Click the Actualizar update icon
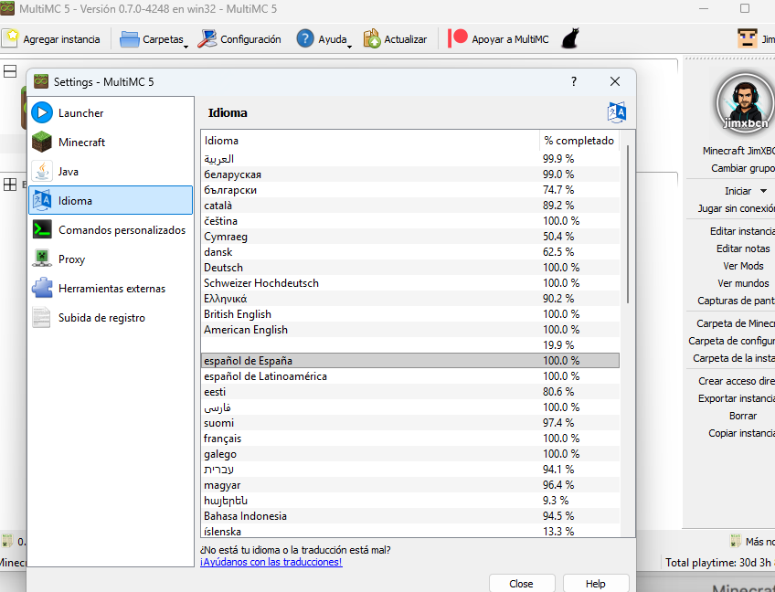 pyautogui.click(x=372, y=38)
